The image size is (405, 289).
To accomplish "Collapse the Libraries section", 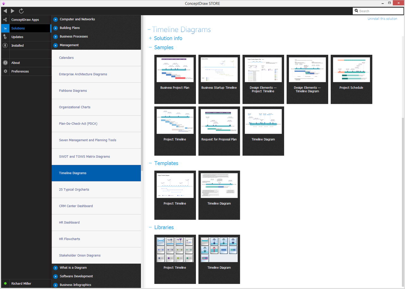I will (x=150, y=227).
